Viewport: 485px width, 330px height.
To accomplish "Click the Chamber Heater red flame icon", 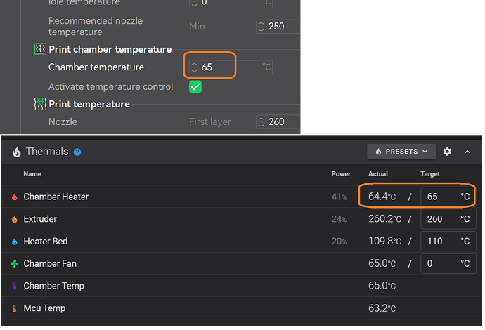I will (x=15, y=197).
